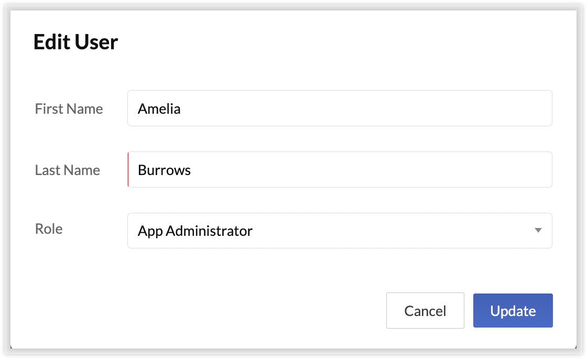
Task: Click the gray triangle in the Role combo box
Action: pos(538,231)
